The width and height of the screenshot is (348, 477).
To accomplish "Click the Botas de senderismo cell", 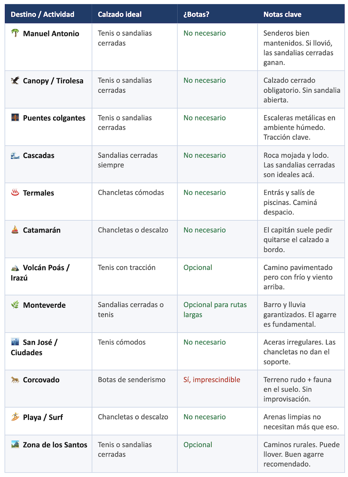I will (135, 389).
